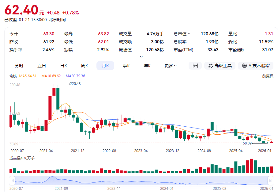Click the left handle of range slider

(x=13, y=180)
